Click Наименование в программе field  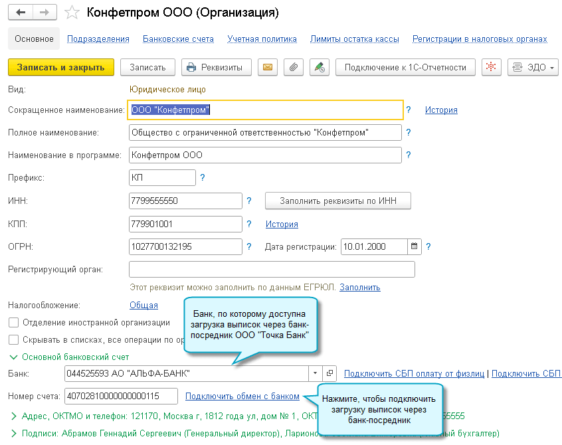265,155
